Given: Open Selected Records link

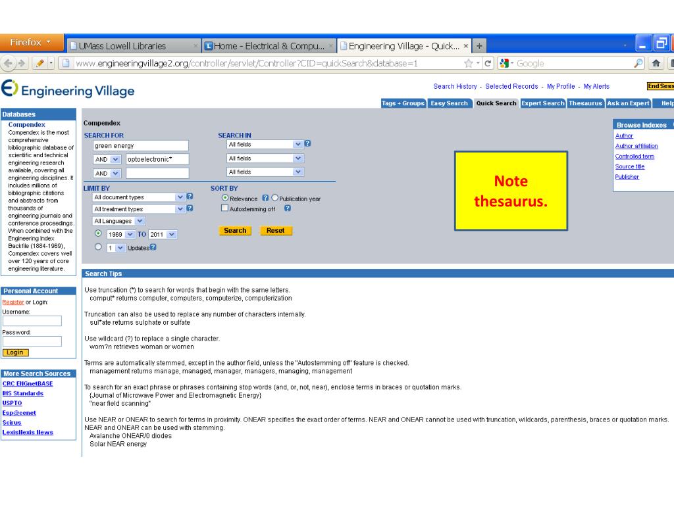Looking at the screenshot, I should (511, 86).
